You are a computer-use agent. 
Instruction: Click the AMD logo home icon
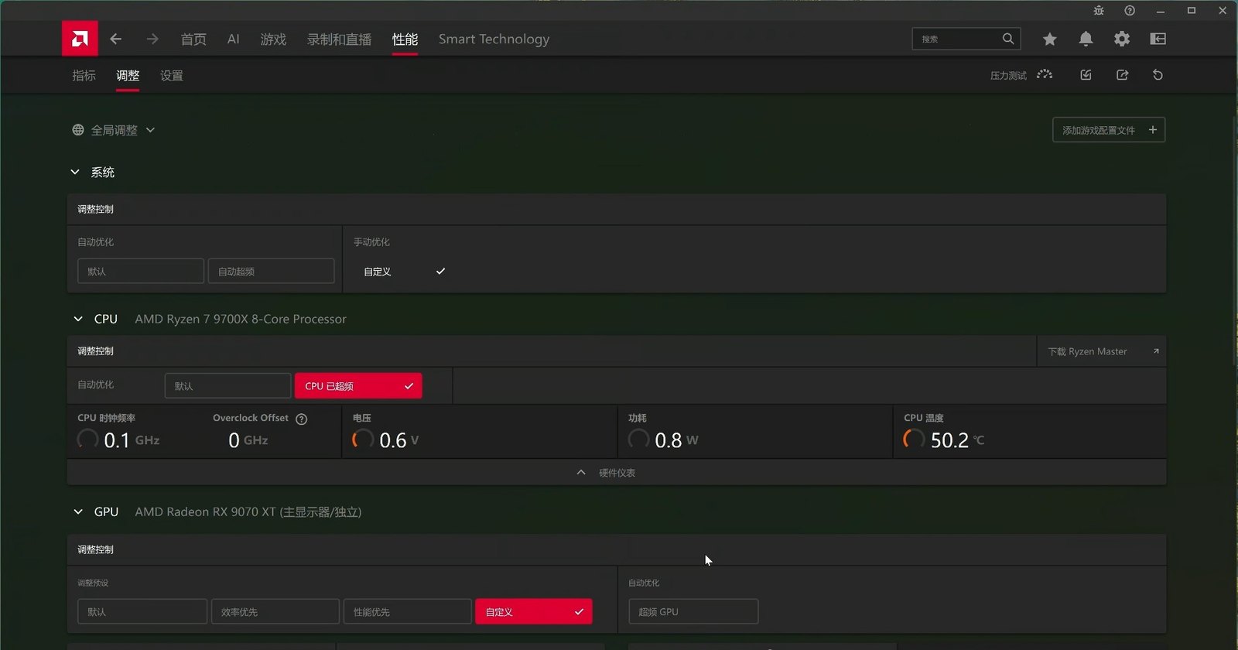coord(80,39)
